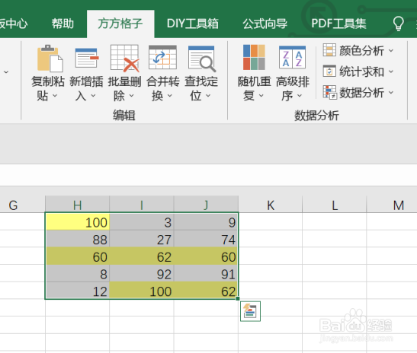Select cell with value 3 in column I
The width and height of the screenshot is (417, 353).
click(142, 221)
